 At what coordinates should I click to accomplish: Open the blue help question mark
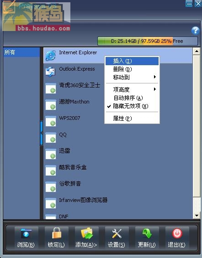tap(195, 31)
